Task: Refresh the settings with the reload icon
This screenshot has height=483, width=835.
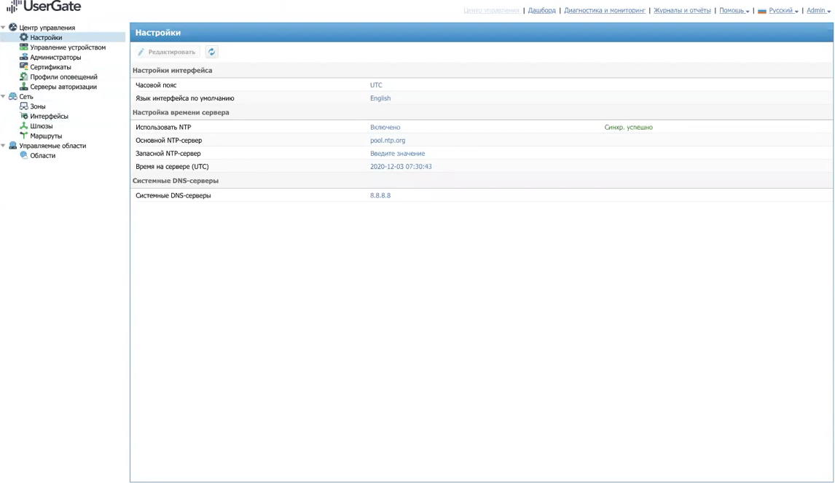Action: click(x=211, y=52)
